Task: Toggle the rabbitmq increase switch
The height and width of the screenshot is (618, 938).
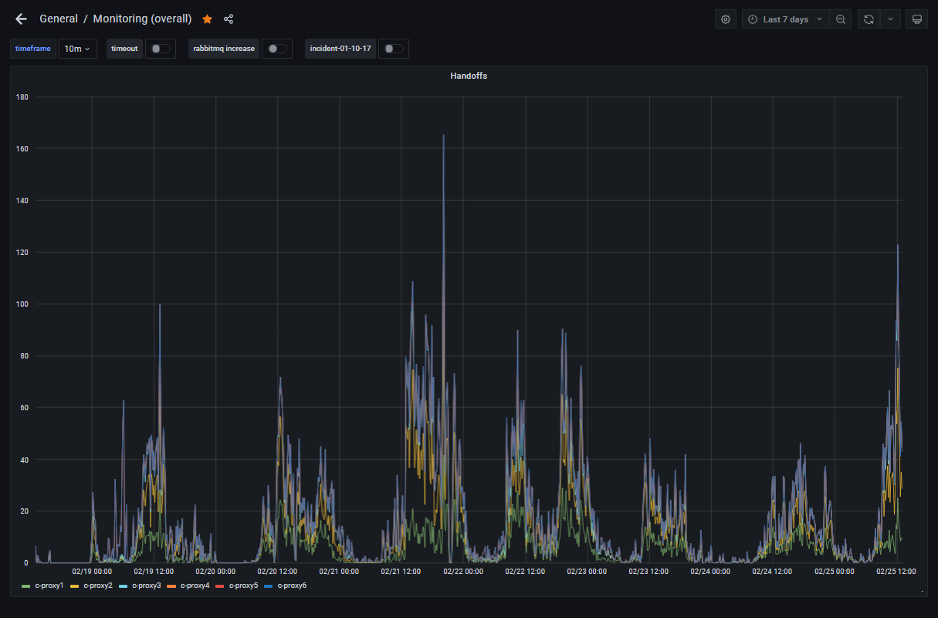Action: coord(276,49)
